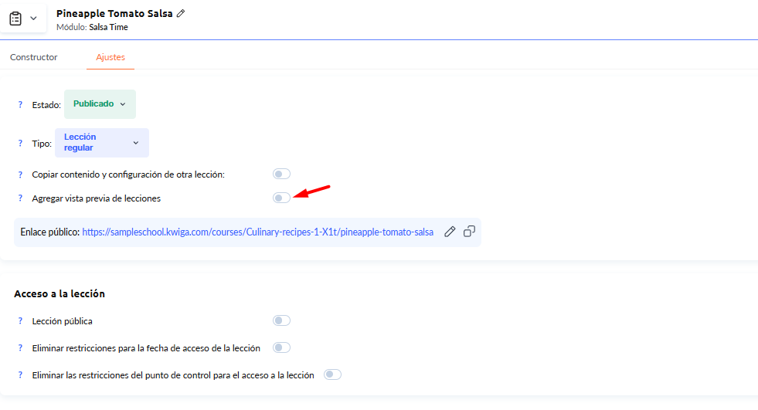Open the Lección regular type dropdown

point(102,143)
